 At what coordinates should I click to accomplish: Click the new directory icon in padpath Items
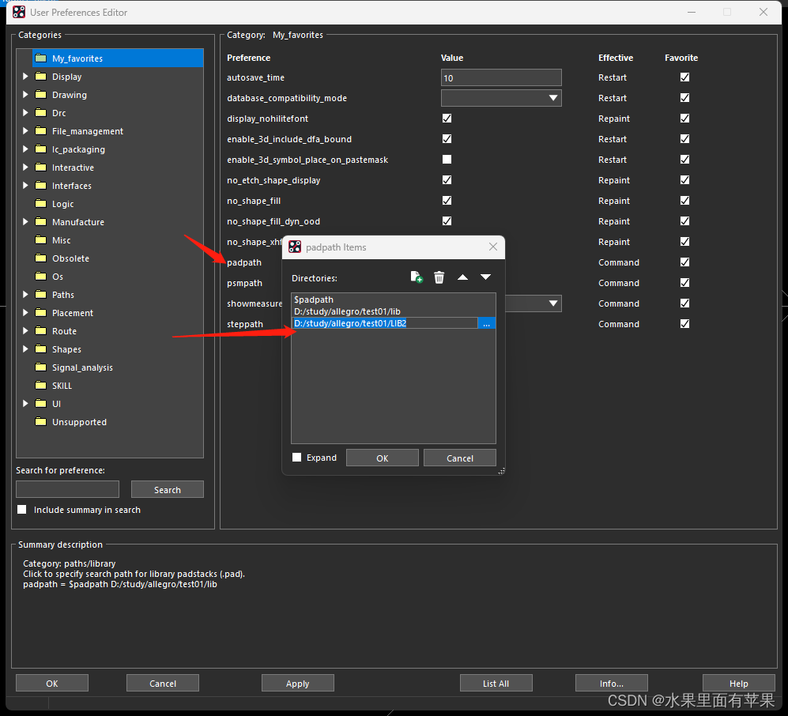click(x=417, y=277)
